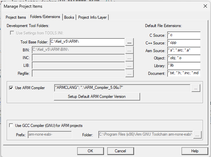Switch to the Project Items tab
This screenshot has width=211, height=157.
(16, 17)
